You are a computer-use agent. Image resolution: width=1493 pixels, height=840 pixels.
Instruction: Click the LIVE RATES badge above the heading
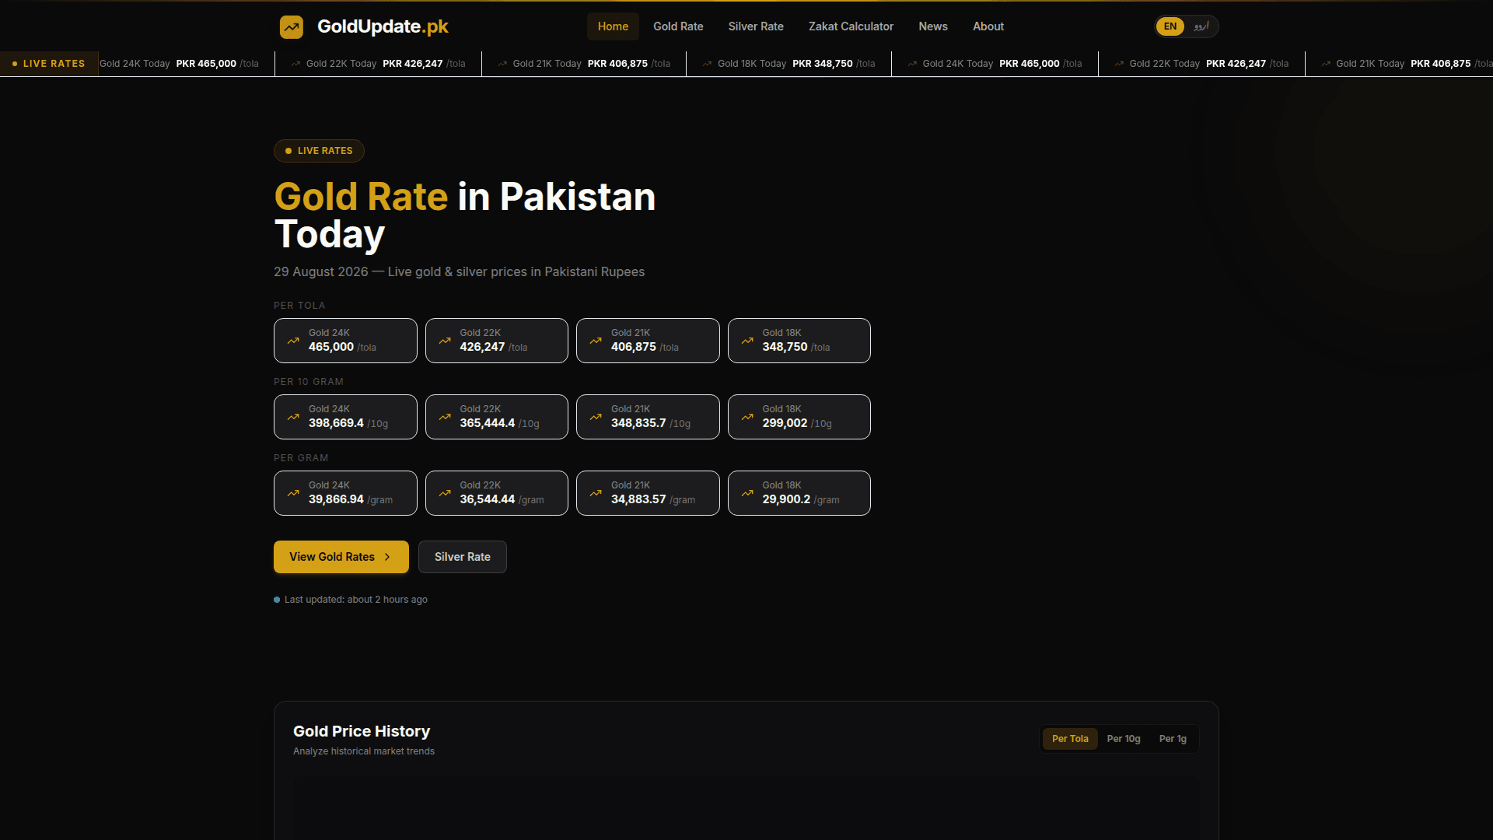319,151
